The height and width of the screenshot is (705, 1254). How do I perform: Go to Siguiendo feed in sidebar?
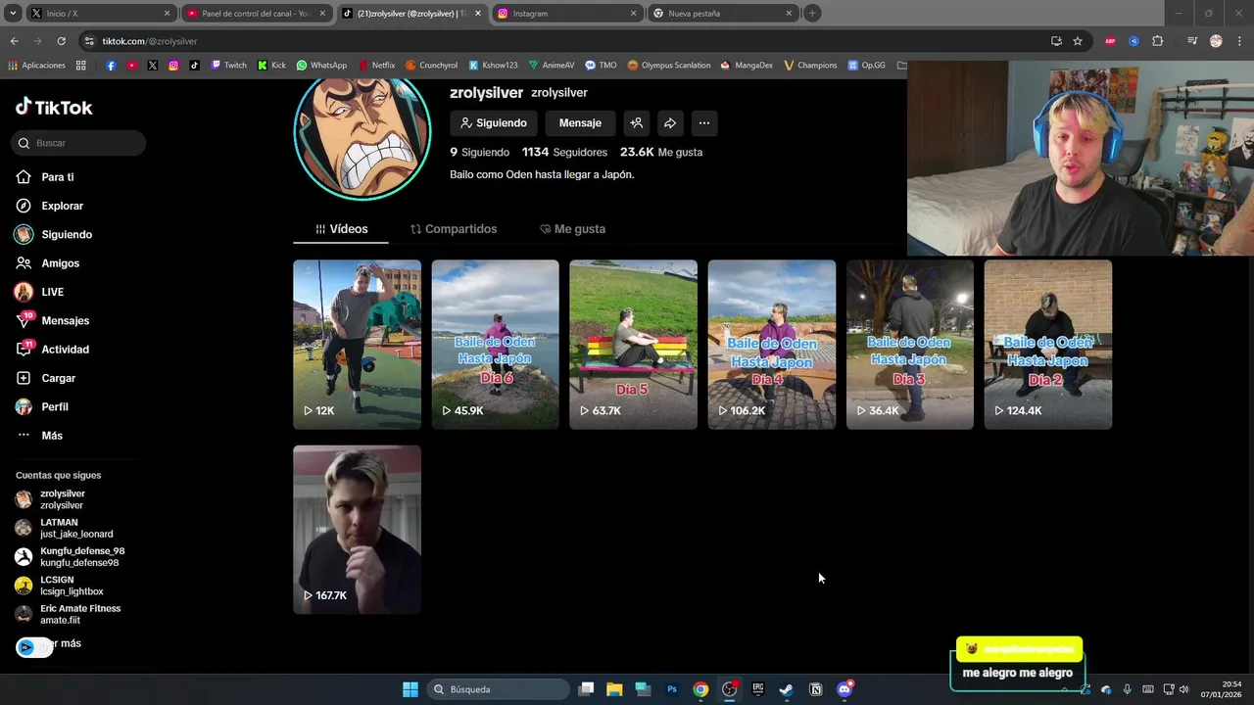pos(53,235)
